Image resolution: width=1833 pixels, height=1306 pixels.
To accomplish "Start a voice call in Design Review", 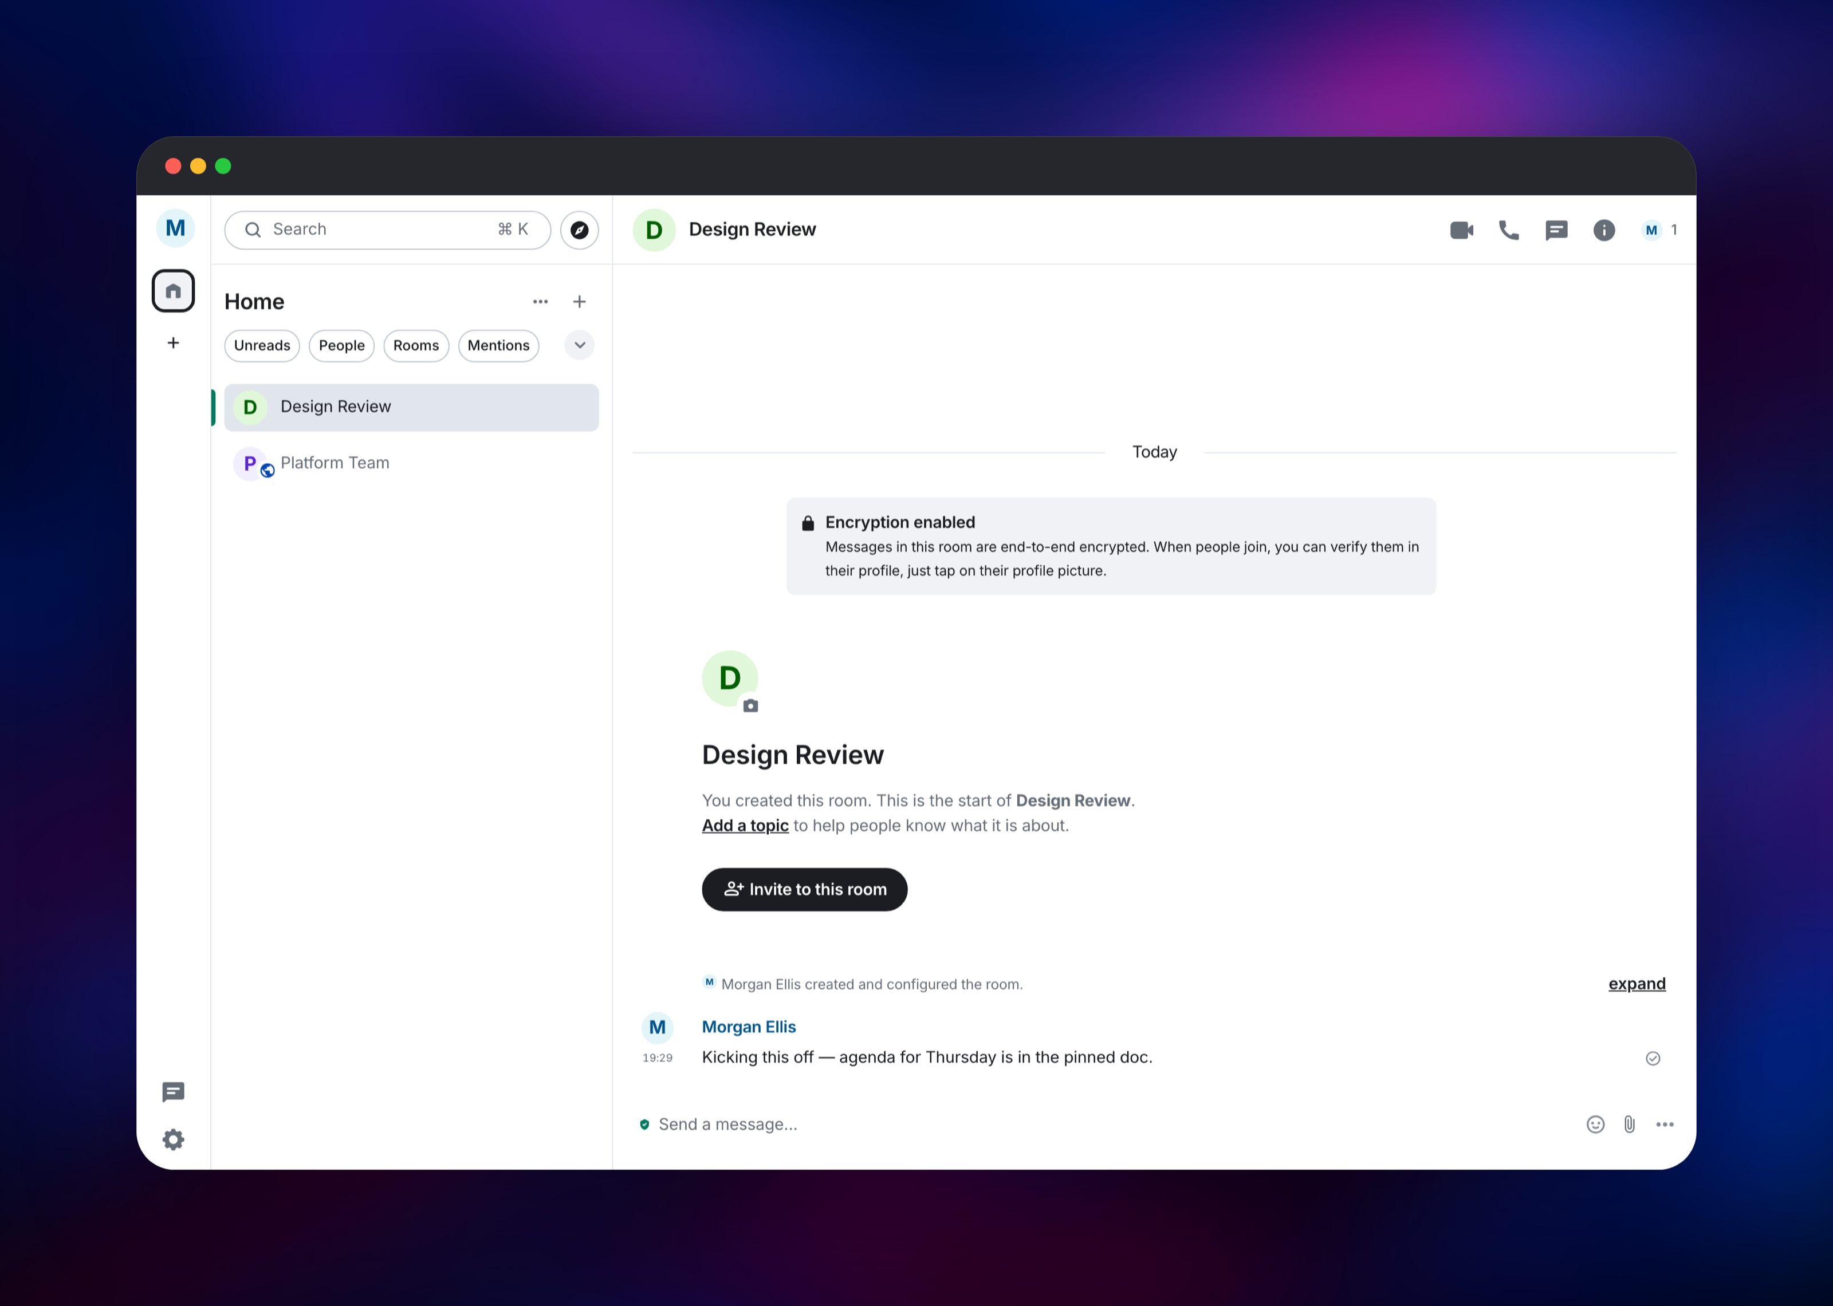I will click(x=1509, y=230).
